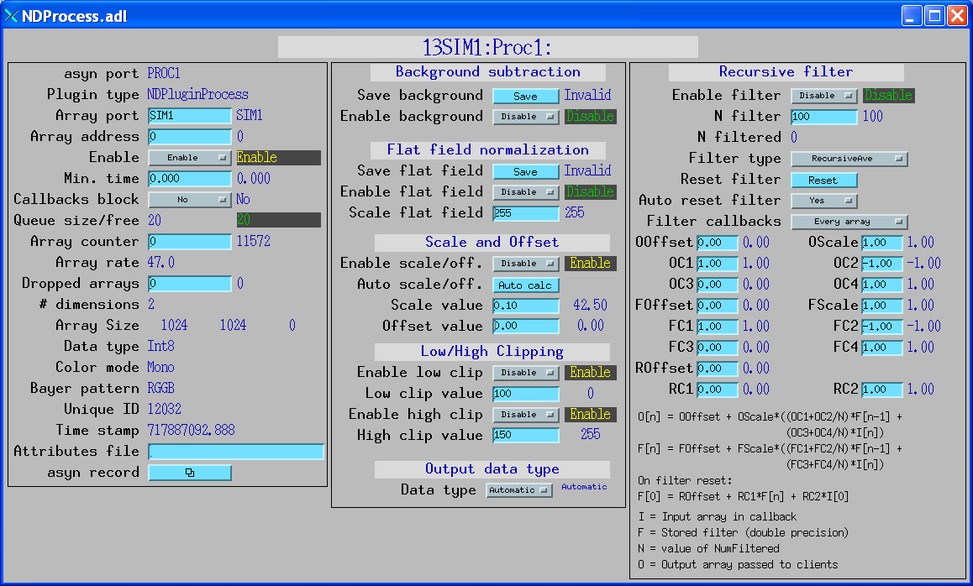Image resolution: width=973 pixels, height=586 pixels.
Task: Expand the Filter type RecursiveAve dropdown
Action: [849, 159]
